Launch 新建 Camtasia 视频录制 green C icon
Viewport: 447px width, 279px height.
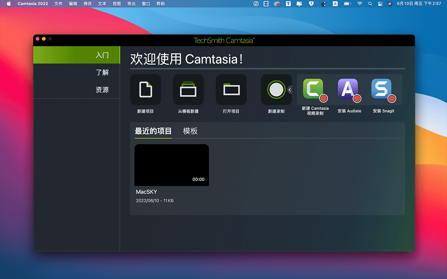coord(313,89)
